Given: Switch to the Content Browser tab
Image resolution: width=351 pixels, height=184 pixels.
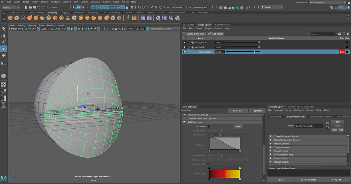Looking at the screenshot, I should pyautogui.click(x=223, y=25).
